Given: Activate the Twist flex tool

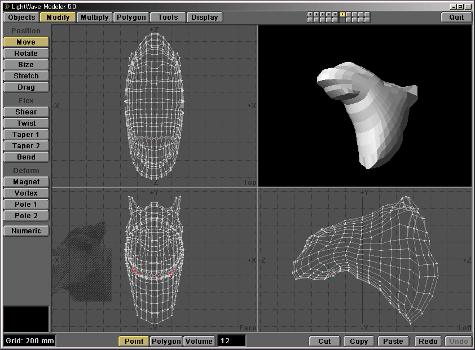Looking at the screenshot, I should coord(26,123).
